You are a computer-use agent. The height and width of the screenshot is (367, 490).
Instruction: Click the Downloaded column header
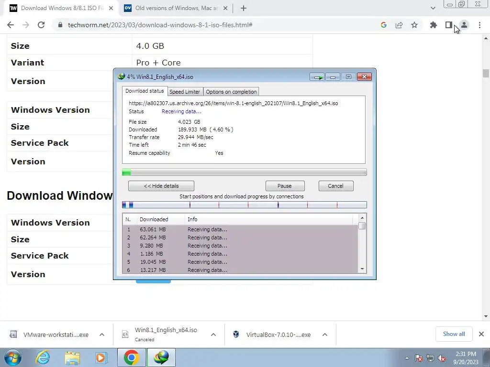click(x=161, y=219)
